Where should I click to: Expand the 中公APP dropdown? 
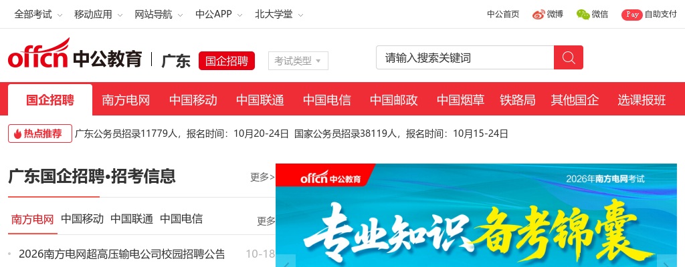(x=219, y=15)
